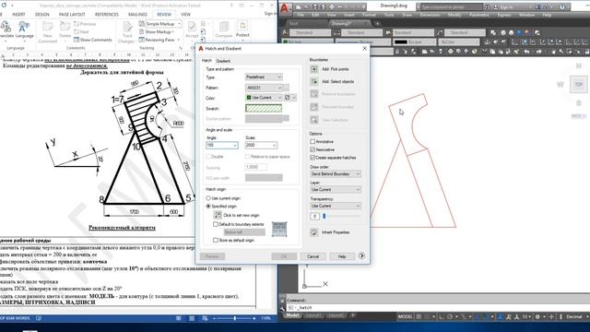Switch to the Model layout tab
Image resolution: width=590 pixels, height=332 pixels.
(292, 315)
